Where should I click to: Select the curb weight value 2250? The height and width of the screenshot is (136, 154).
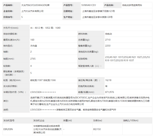click(x=108, y=46)
